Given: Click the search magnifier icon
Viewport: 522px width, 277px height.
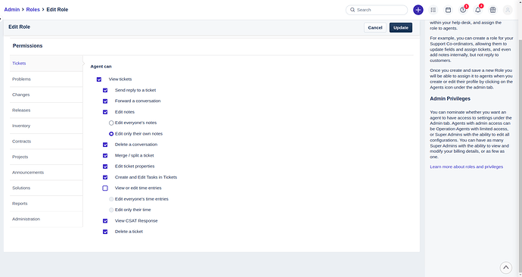Looking at the screenshot, I should pyautogui.click(x=353, y=10).
